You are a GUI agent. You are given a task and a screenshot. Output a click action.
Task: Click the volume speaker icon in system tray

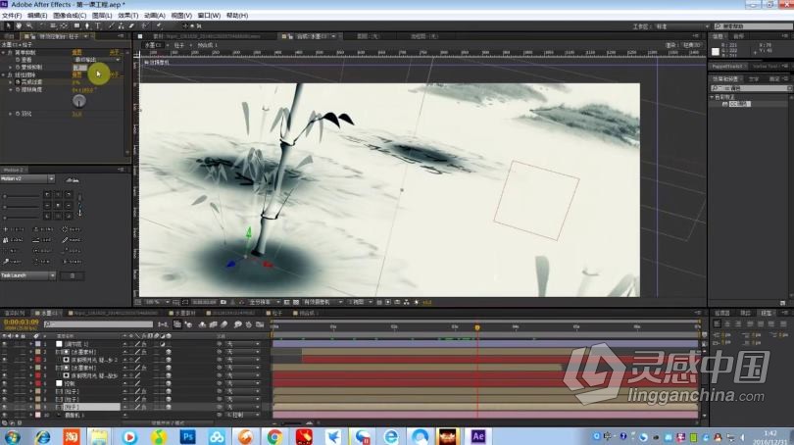pos(743,437)
